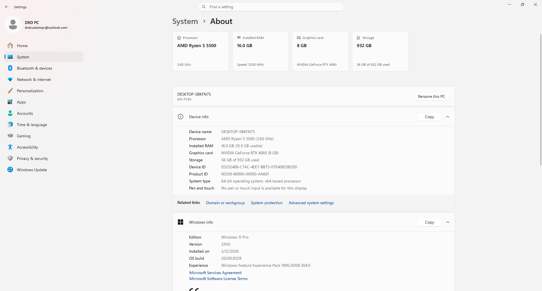Go to Network & internet settings
The width and height of the screenshot is (542, 291).
tap(44, 79)
